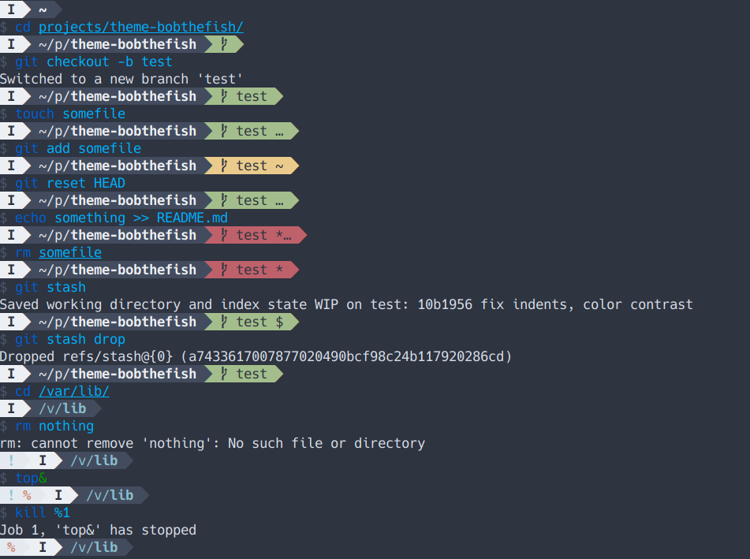The height and width of the screenshot is (559, 750).
Task: Click the 'git stash drop' command text
Action: (70, 339)
